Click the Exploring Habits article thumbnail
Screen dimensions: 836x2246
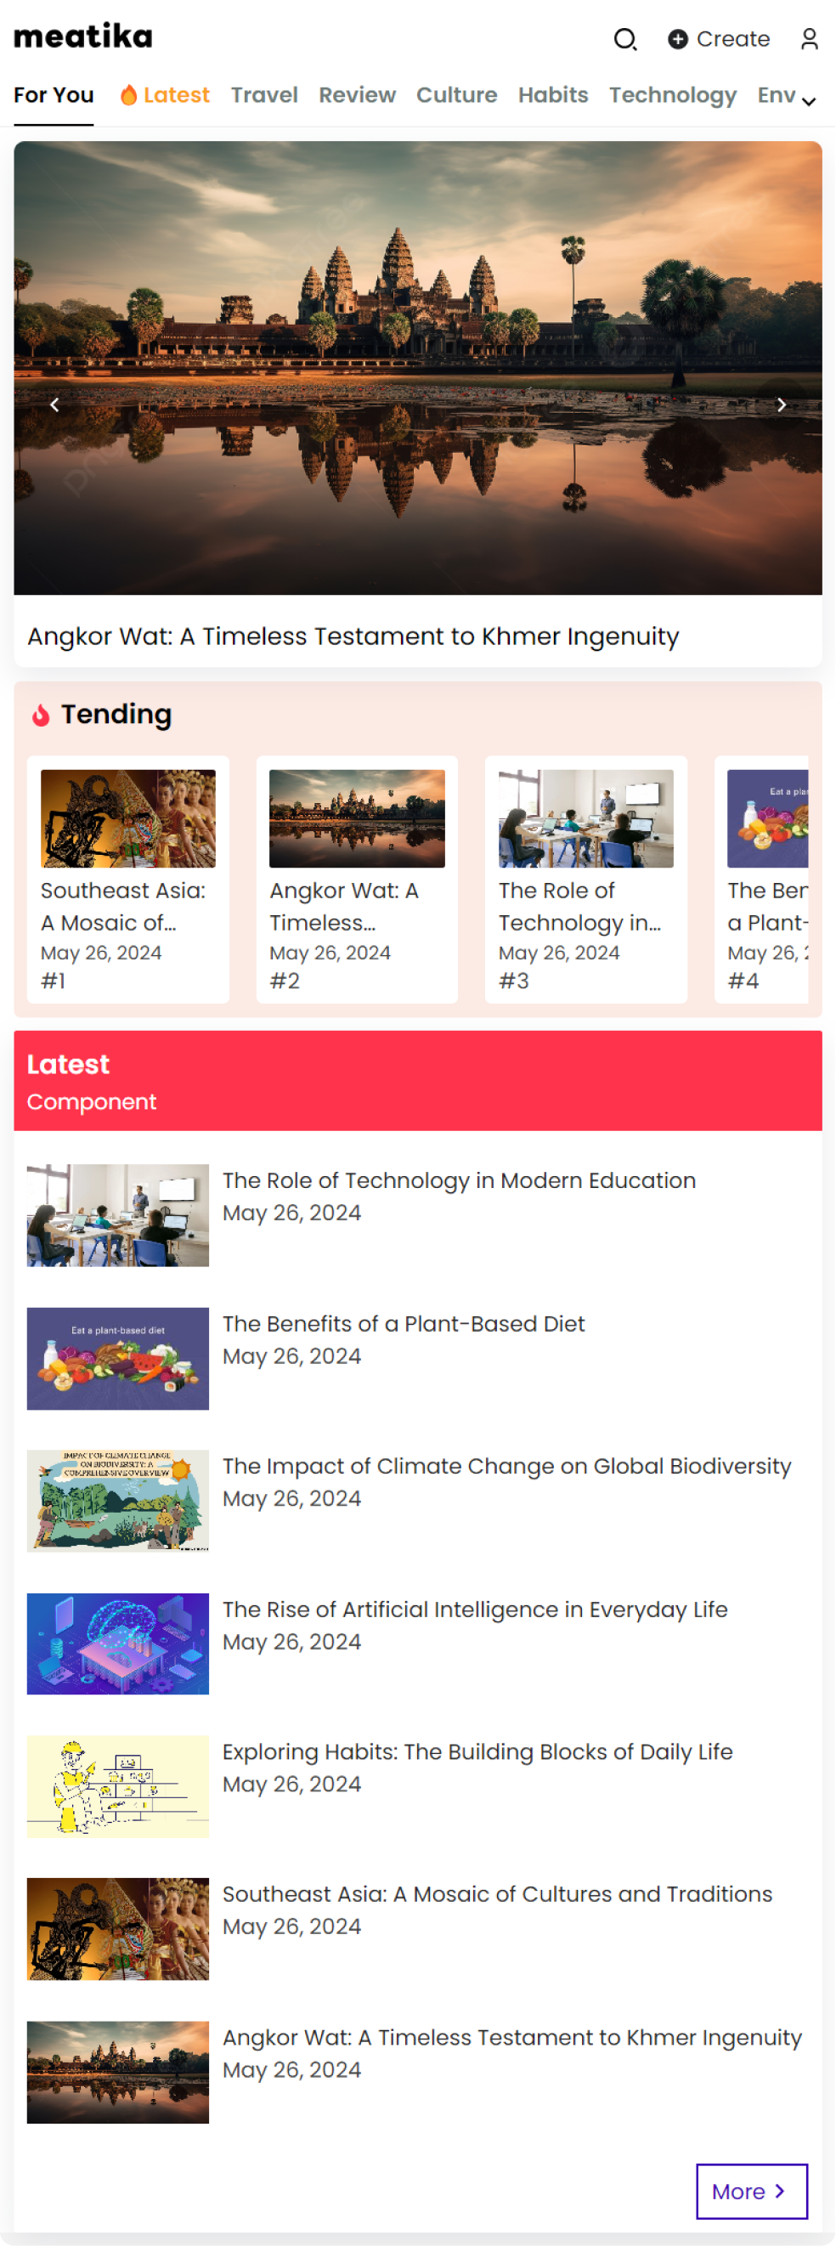(x=118, y=1785)
